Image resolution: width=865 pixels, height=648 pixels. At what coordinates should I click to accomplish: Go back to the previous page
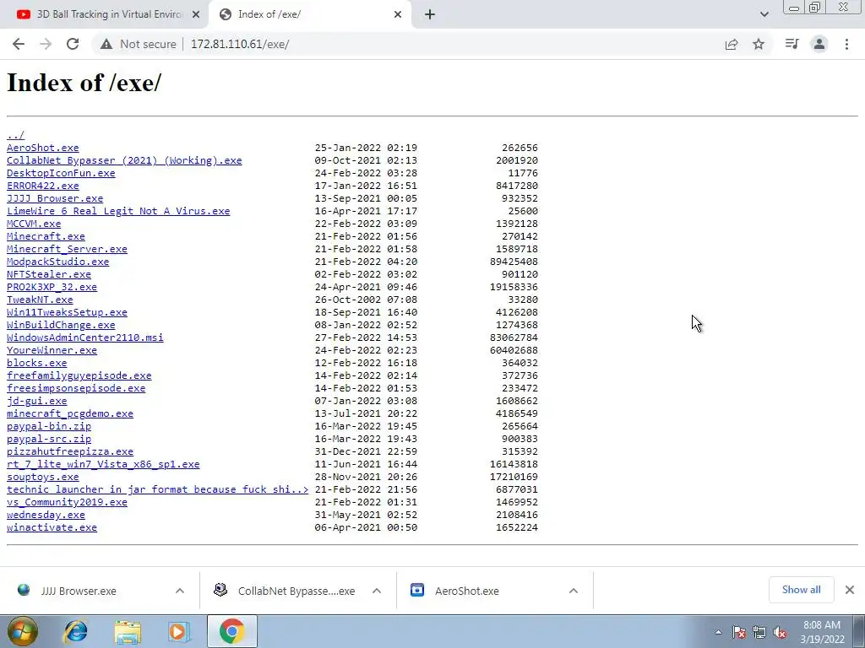(19, 44)
